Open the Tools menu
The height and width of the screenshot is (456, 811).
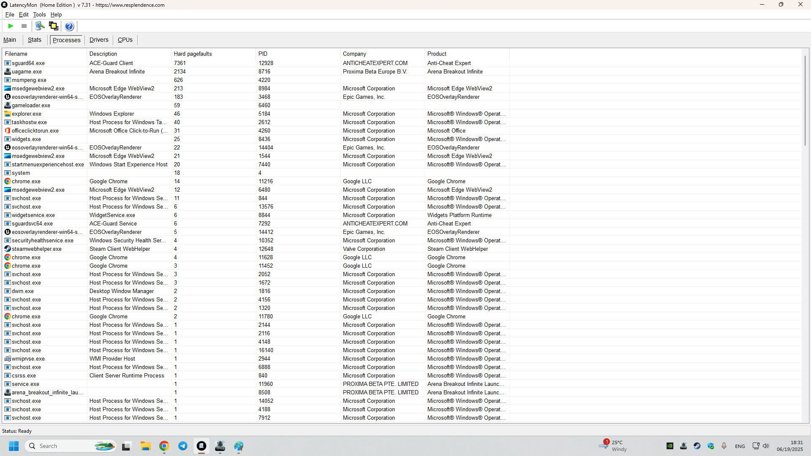click(39, 14)
